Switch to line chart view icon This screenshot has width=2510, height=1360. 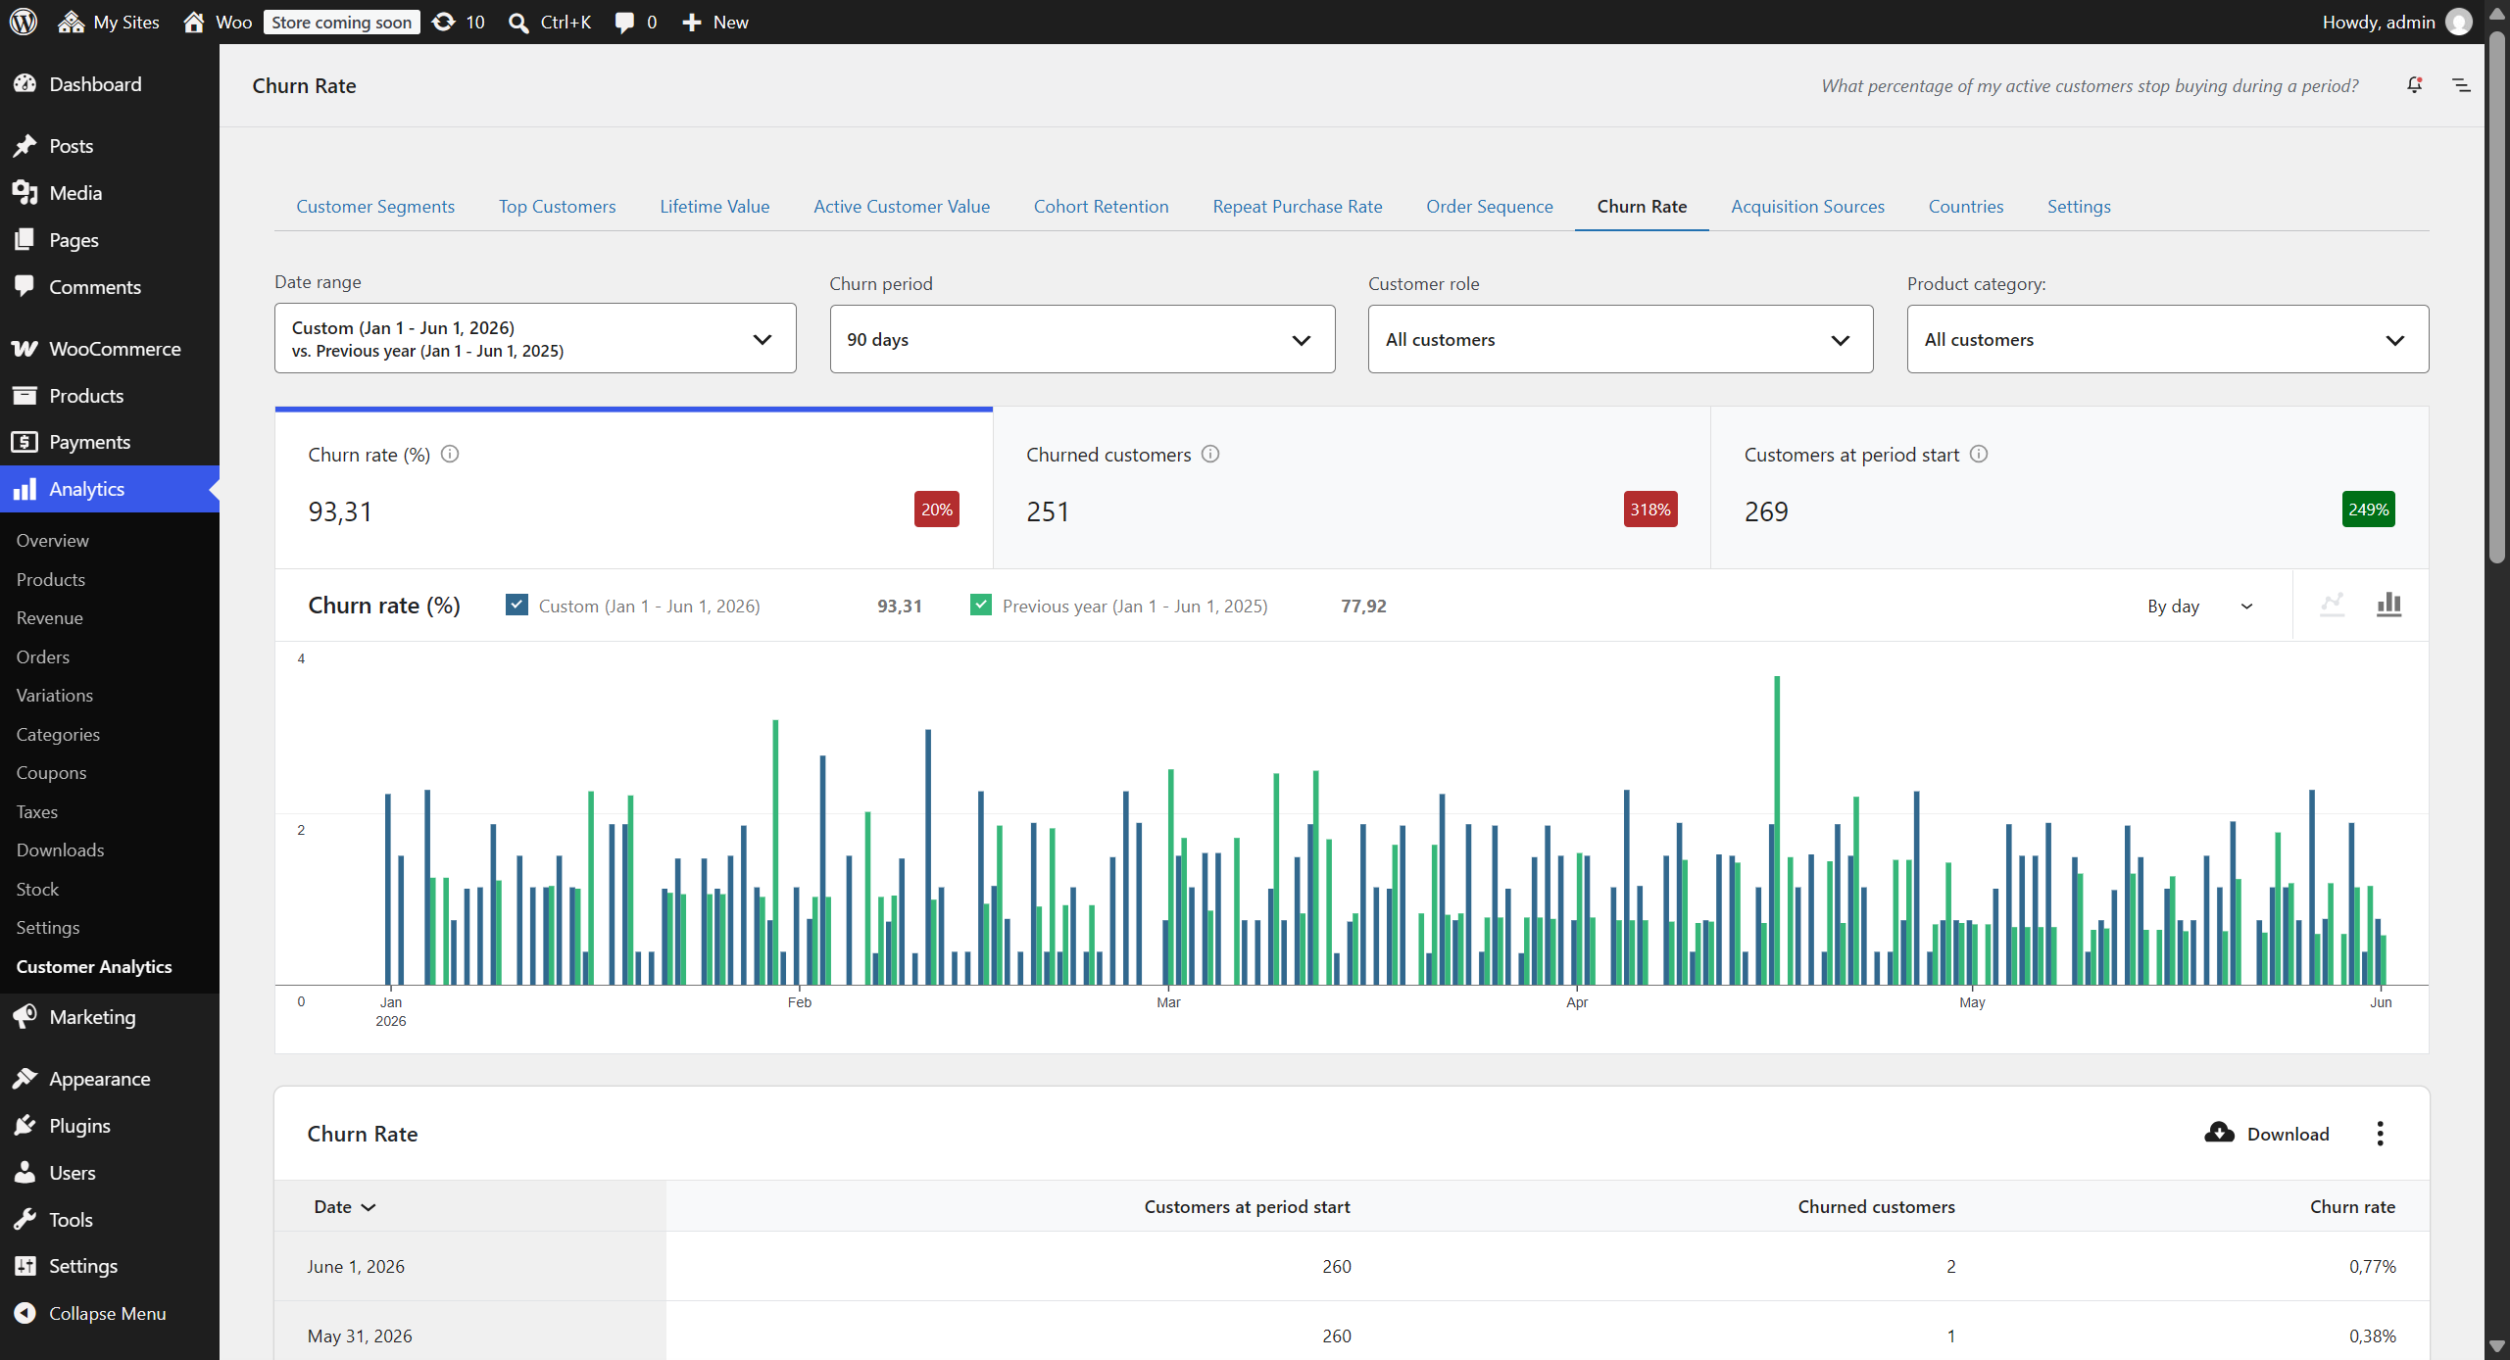[x=2332, y=605]
